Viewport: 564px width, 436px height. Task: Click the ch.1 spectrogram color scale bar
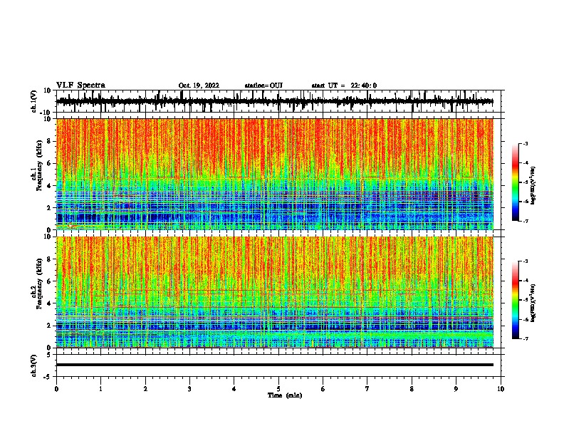pos(516,182)
